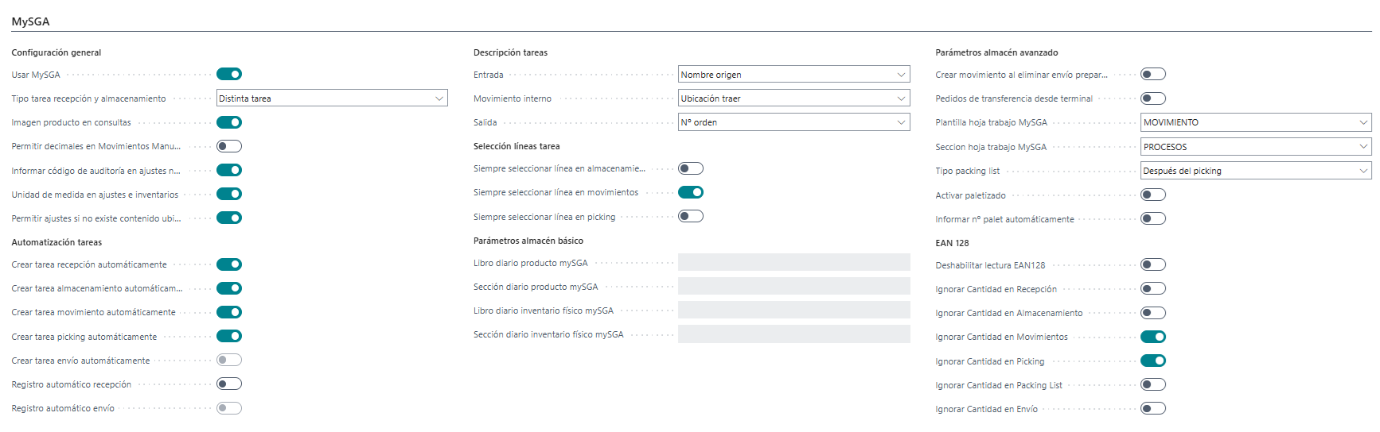Click the Crear tarea envío automáticamente switch

click(229, 360)
